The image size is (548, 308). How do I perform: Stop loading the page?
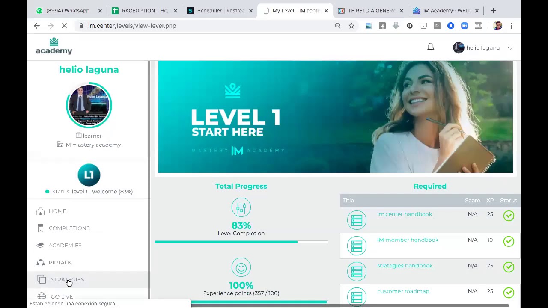(64, 26)
